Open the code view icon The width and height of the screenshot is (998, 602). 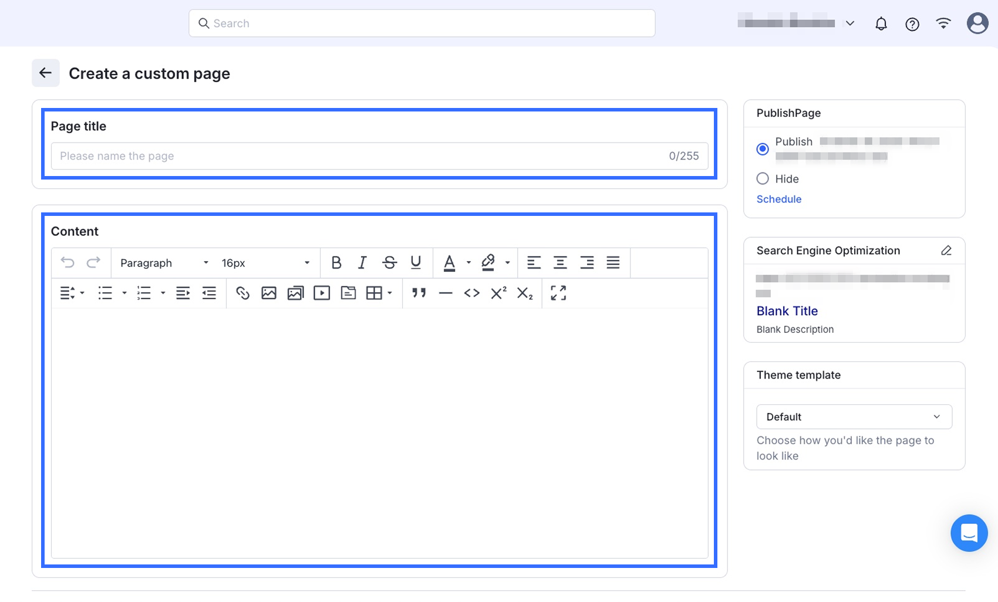[471, 293]
